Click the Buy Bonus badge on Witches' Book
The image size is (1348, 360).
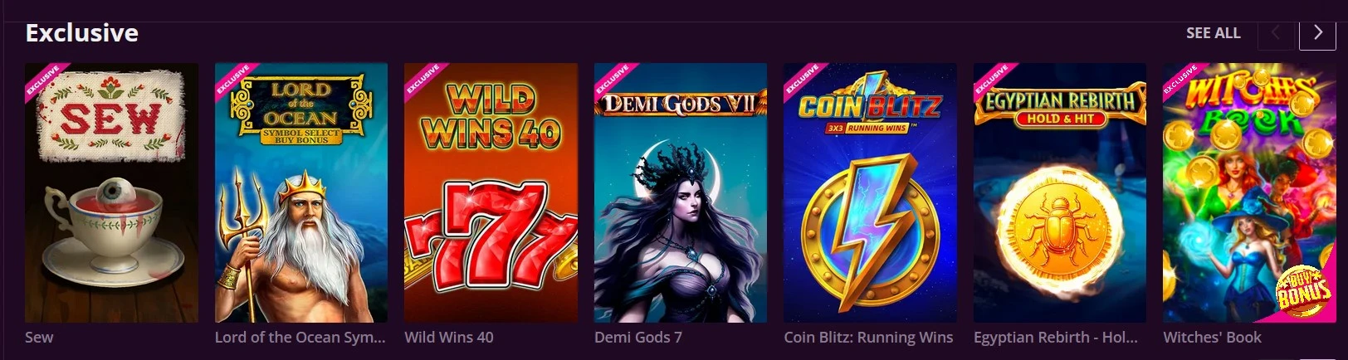1304,290
